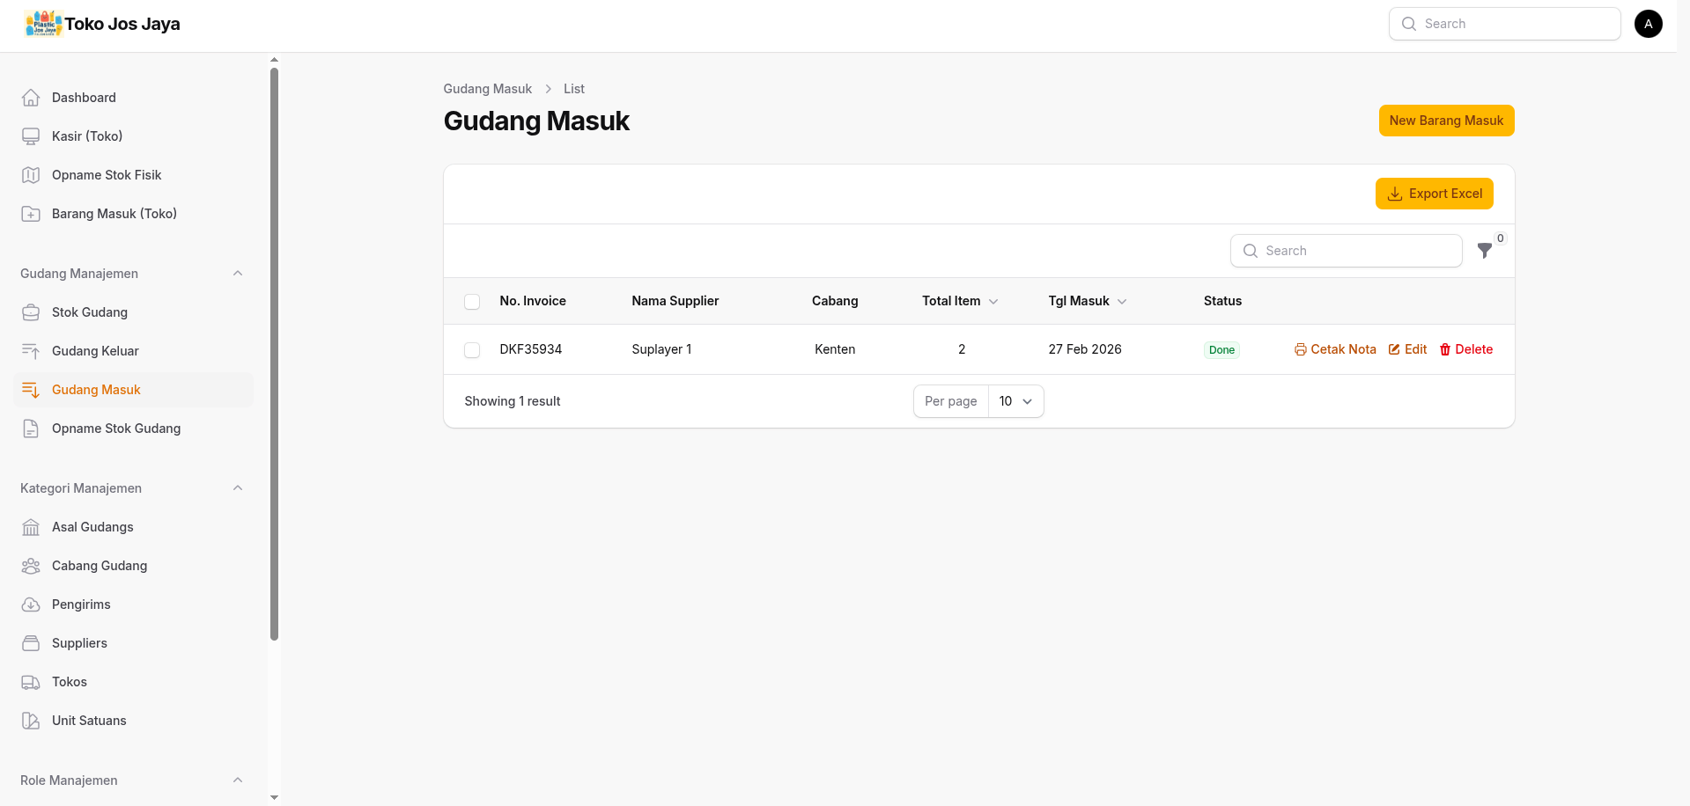This screenshot has height=806, width=1690.
Task: Focus the table Search field
Action: point(1346,251)
